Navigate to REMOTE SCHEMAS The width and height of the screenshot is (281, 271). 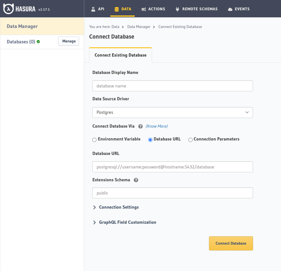click(x=196, y=9)
